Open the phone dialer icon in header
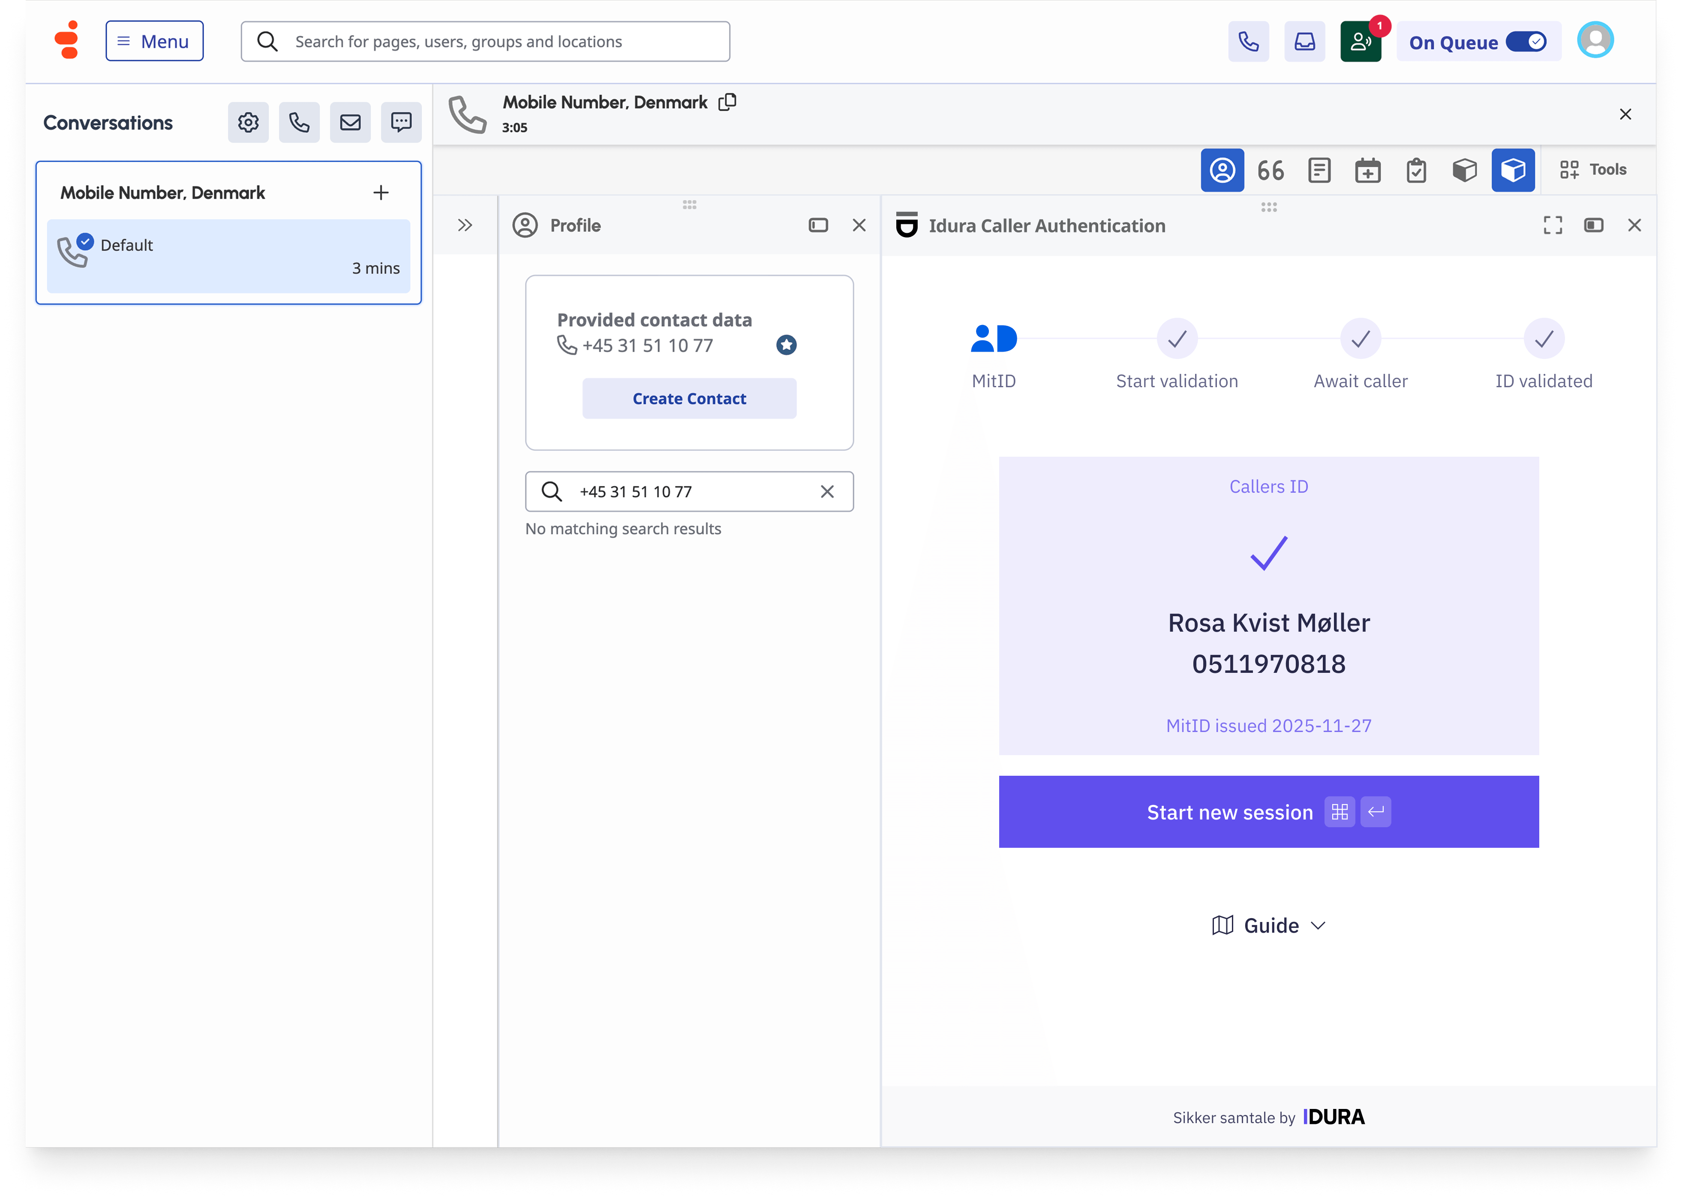The height and width of the screenshot is (1199, 1682). point(1248,41)
